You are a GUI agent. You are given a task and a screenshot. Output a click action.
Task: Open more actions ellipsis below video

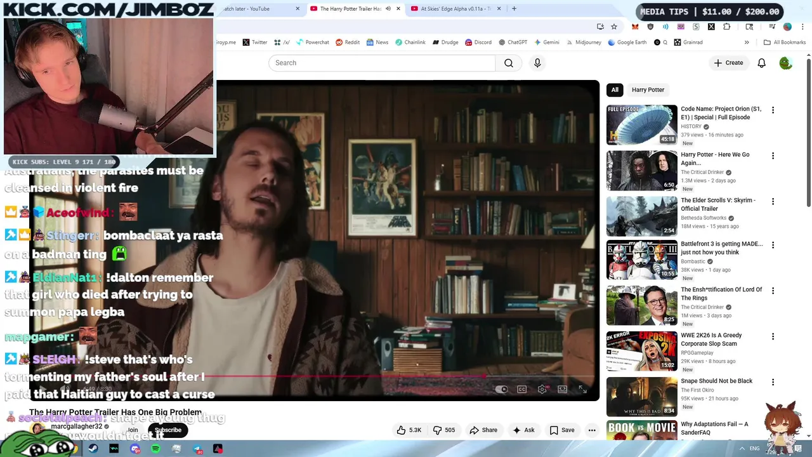click(592, 430)
